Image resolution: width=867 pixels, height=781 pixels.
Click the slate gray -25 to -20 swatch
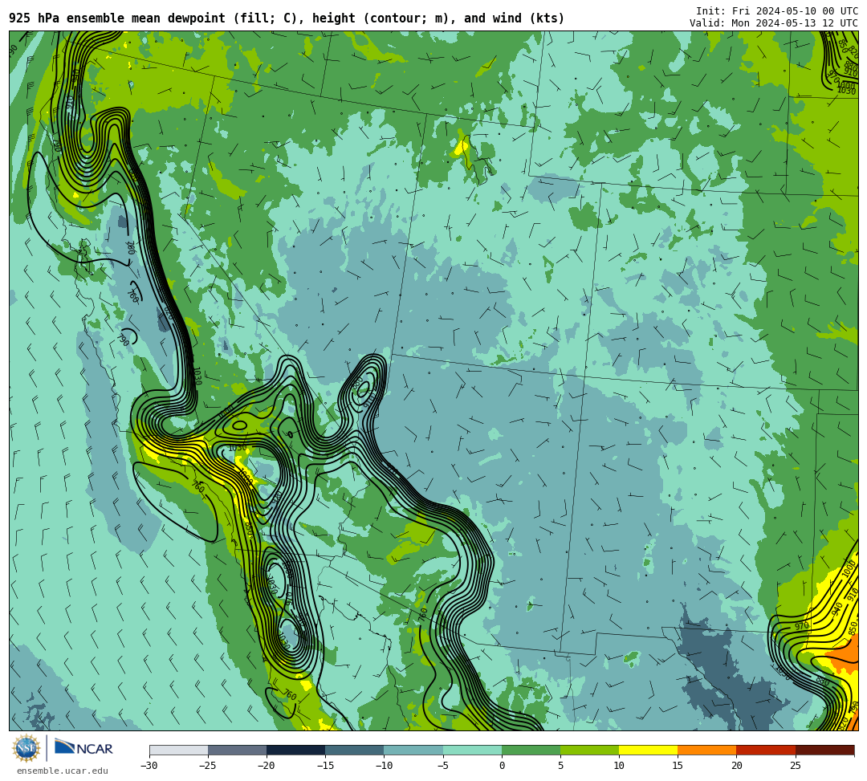point(237,750)
